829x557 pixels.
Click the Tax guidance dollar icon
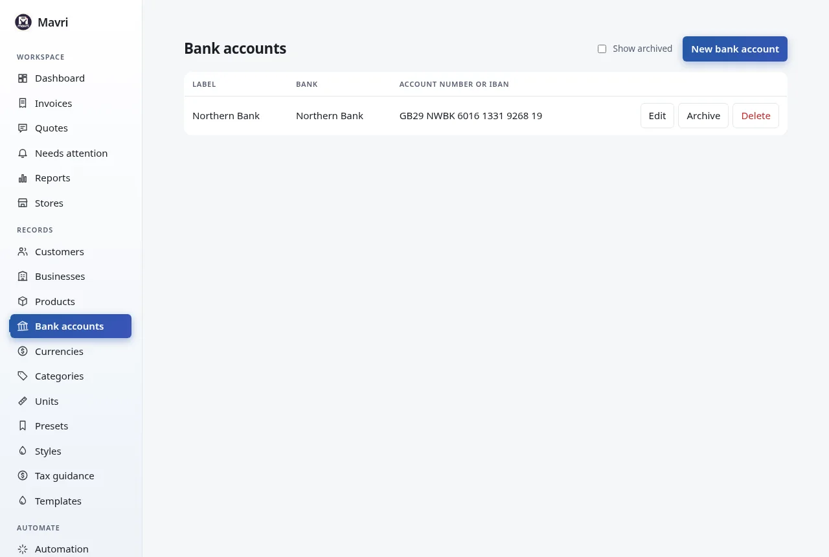pos(23,476)
